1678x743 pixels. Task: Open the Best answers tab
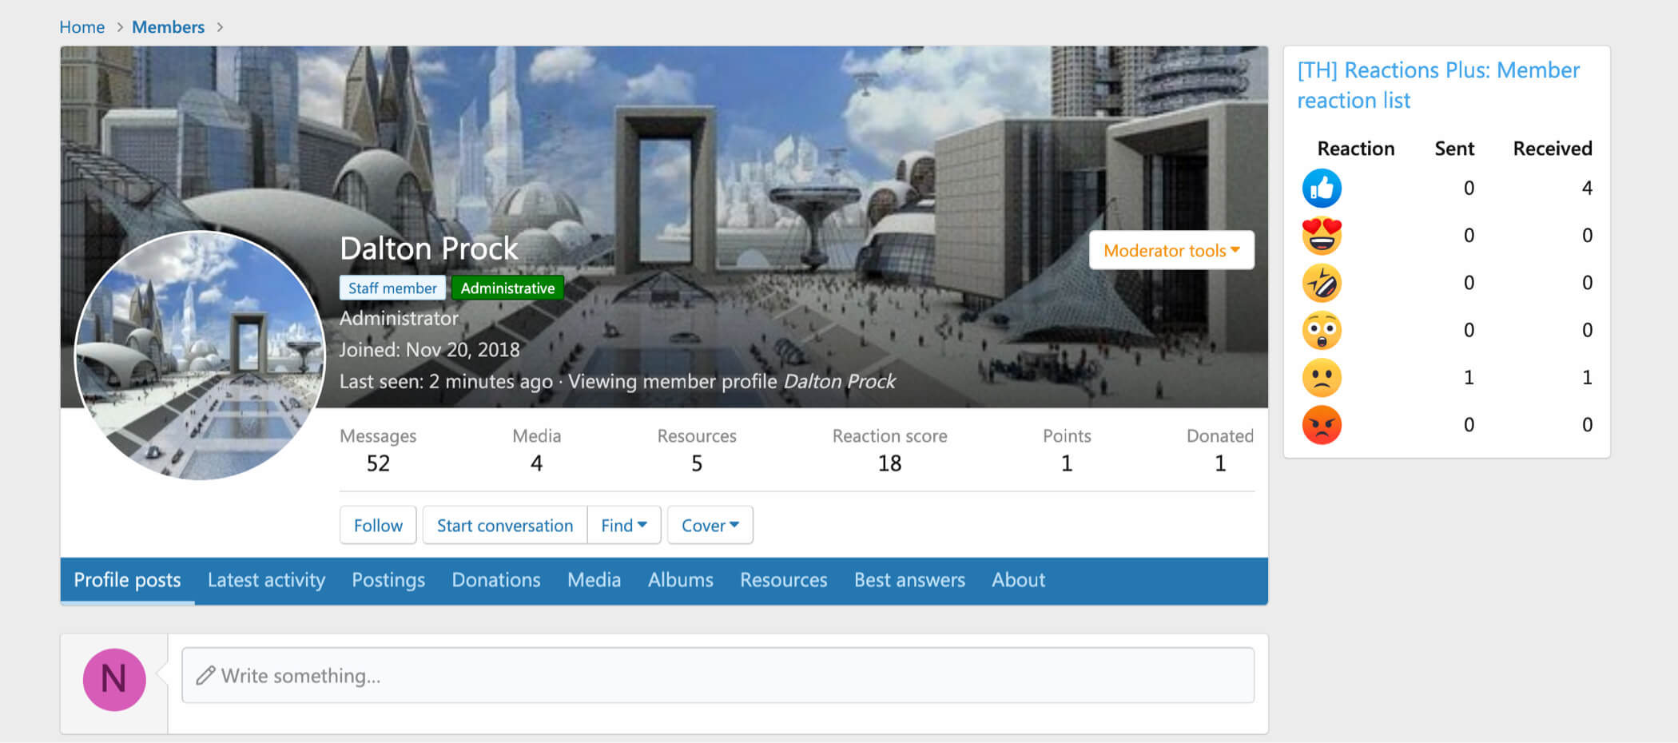tap(909, 580)
